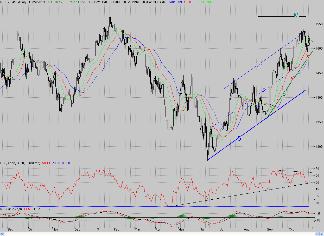Image resolution: width=324 pixels, height=236 pixels.
Task: Click the "1300" price axis label
Action: [x=319, y=146]
